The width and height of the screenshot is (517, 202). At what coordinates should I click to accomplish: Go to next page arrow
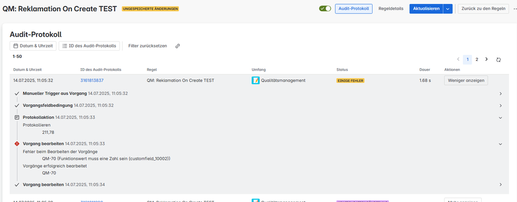[486, 59]
